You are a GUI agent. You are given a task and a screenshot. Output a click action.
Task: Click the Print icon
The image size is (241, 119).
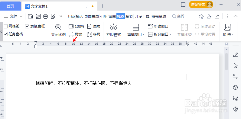pos(45,16)
